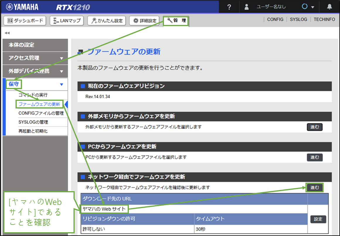This screenshot has height=236, width=340.
Task: Open the TECHINFO menu item
Action: point(324,19)
